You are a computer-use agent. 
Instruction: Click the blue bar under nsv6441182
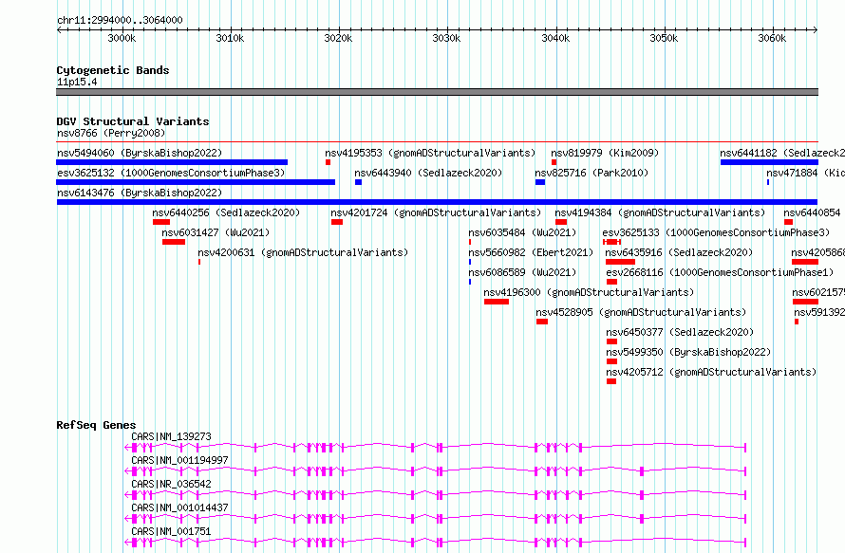click(769, 162)
